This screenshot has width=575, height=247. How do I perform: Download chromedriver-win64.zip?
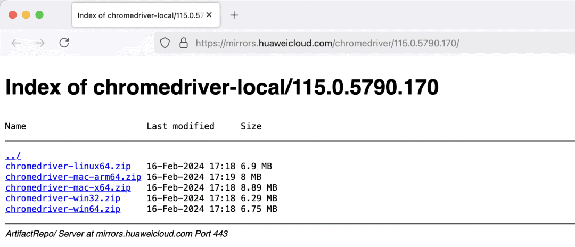63,209
